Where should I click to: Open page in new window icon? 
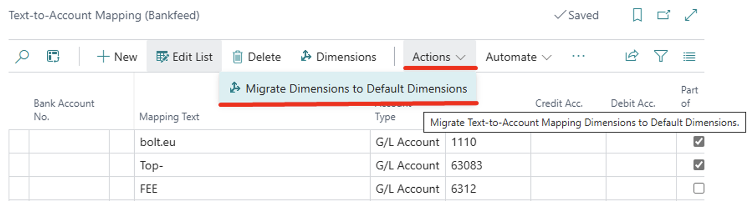tap(664, 15)
